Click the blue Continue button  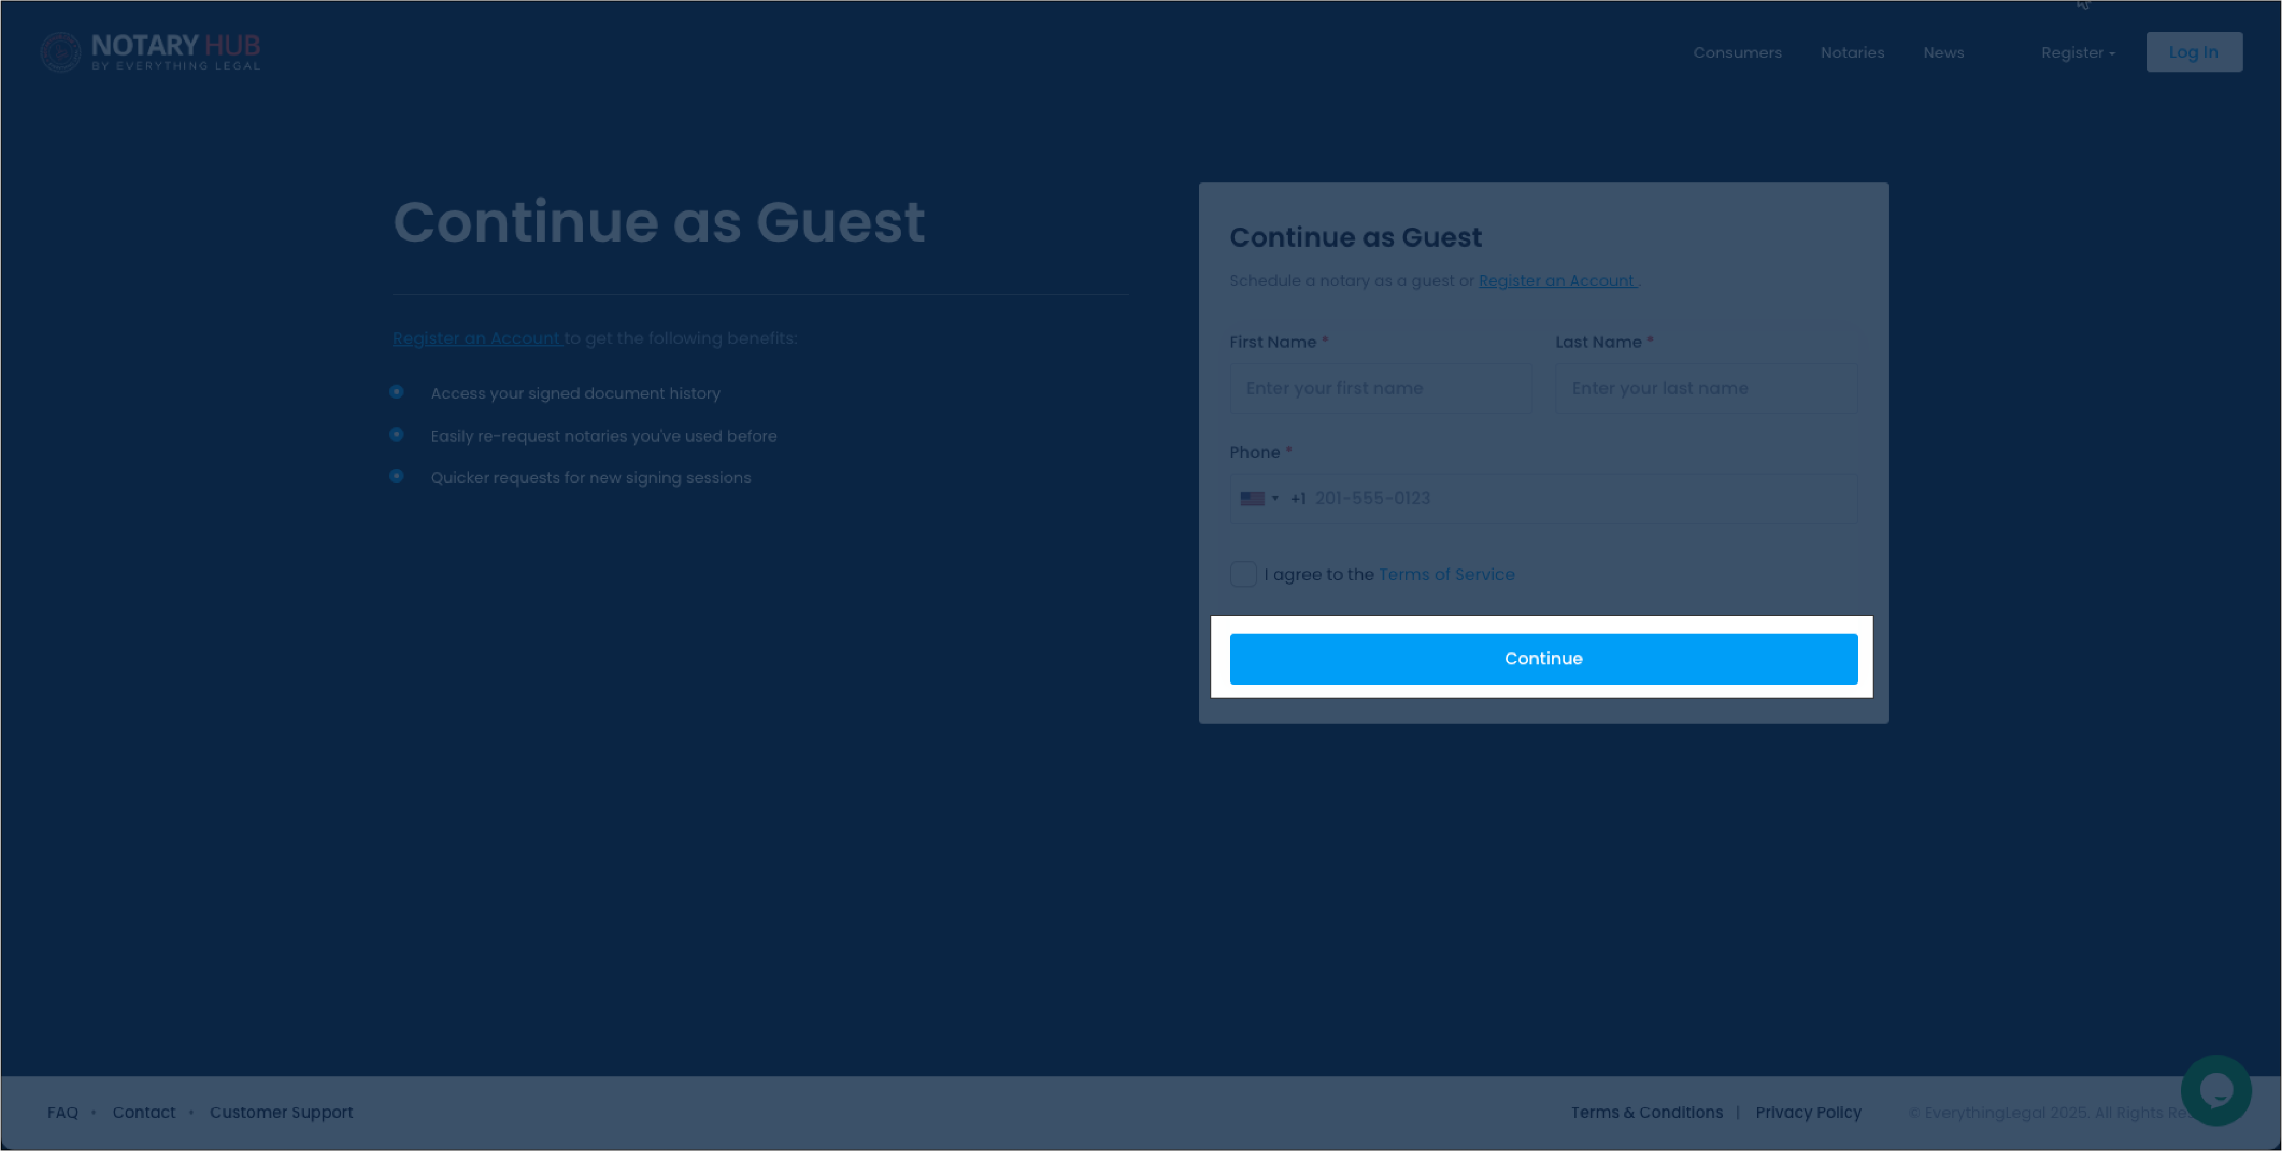coord(1543,659)
